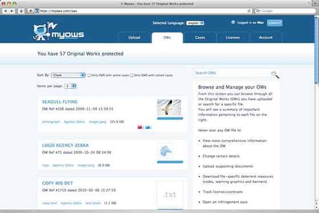Click Agency Zebra link on Logo Agency Zebra
Screen dimensions: 319x213
point(63,165)
